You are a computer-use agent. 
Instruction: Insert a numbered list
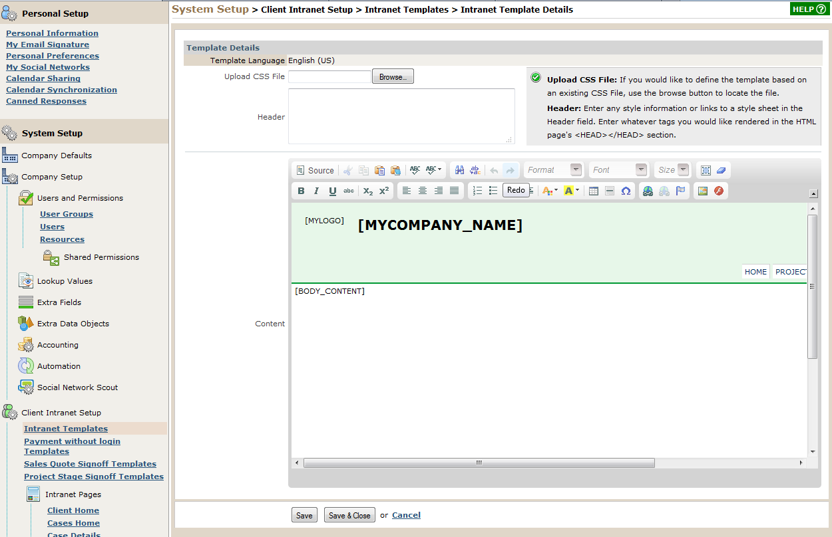(x=477, y=191)
